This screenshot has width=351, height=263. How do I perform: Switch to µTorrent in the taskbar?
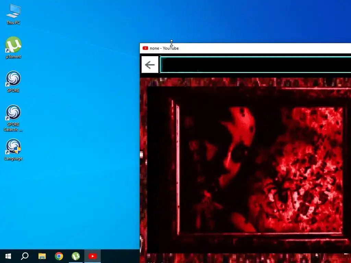tap(76, 256)
